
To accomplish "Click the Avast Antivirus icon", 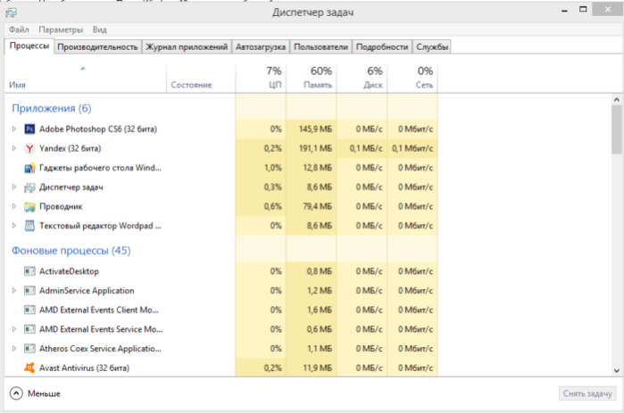I will (29, 368).
